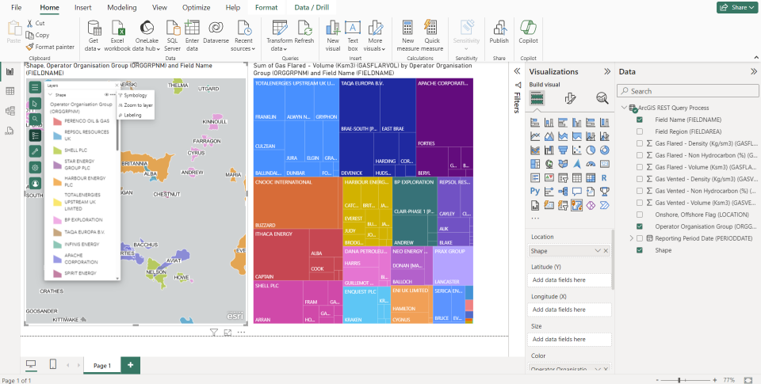Click Publish in the ribbon
Image resolution: width=761 pixels, height=384 pixels.
(499, 32)
